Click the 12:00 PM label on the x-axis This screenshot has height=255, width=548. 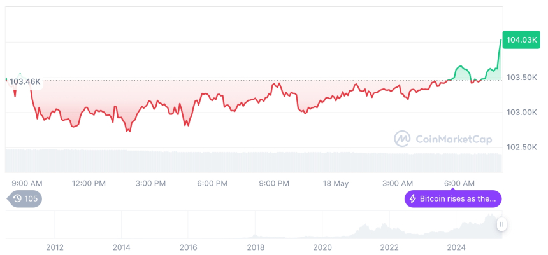tap(89, 183)
